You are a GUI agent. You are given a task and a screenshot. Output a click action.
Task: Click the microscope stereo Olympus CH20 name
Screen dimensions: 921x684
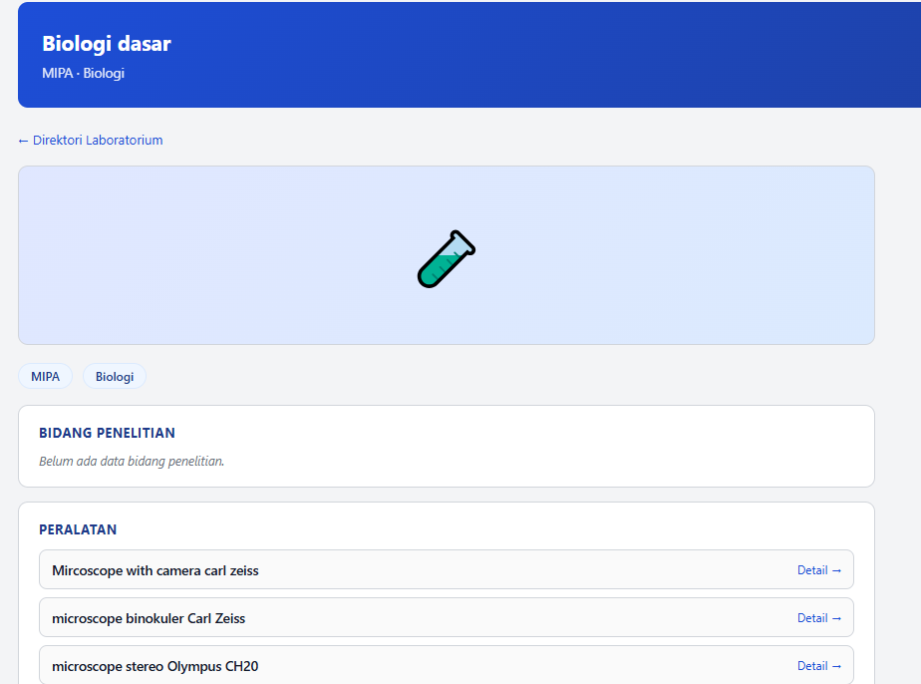coord(155,666)
